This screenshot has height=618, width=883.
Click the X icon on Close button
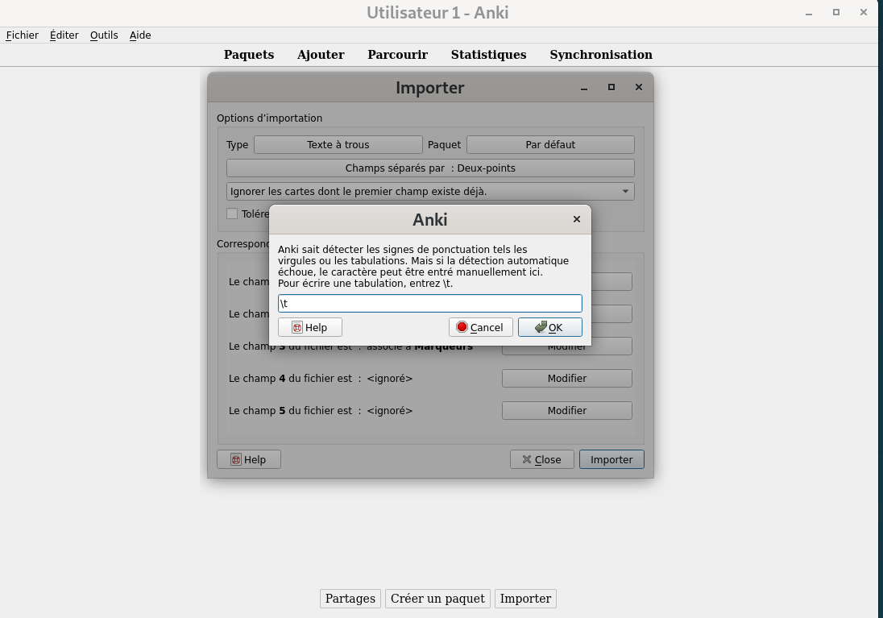click(x=527, y=459)
